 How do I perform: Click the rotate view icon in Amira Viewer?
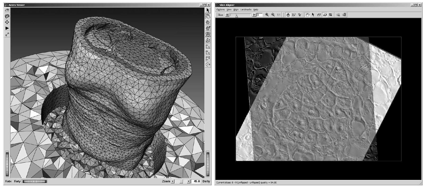(x=208, y=65)
